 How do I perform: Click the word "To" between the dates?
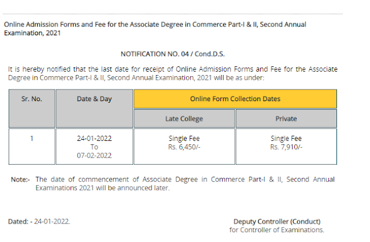(94, 147)
